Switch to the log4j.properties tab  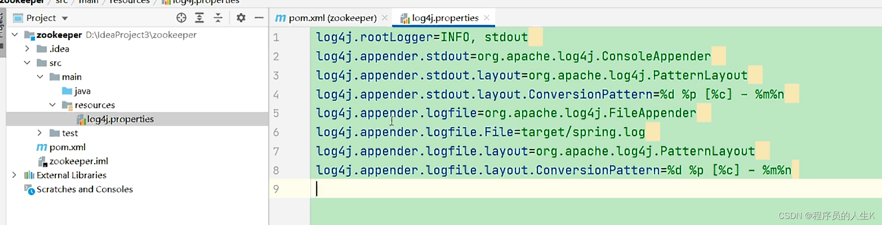click(444, 18)
